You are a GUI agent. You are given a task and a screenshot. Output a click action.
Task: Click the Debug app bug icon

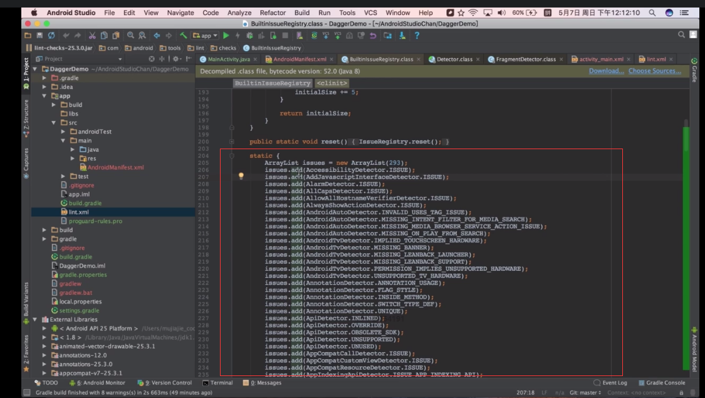(249, 36)
